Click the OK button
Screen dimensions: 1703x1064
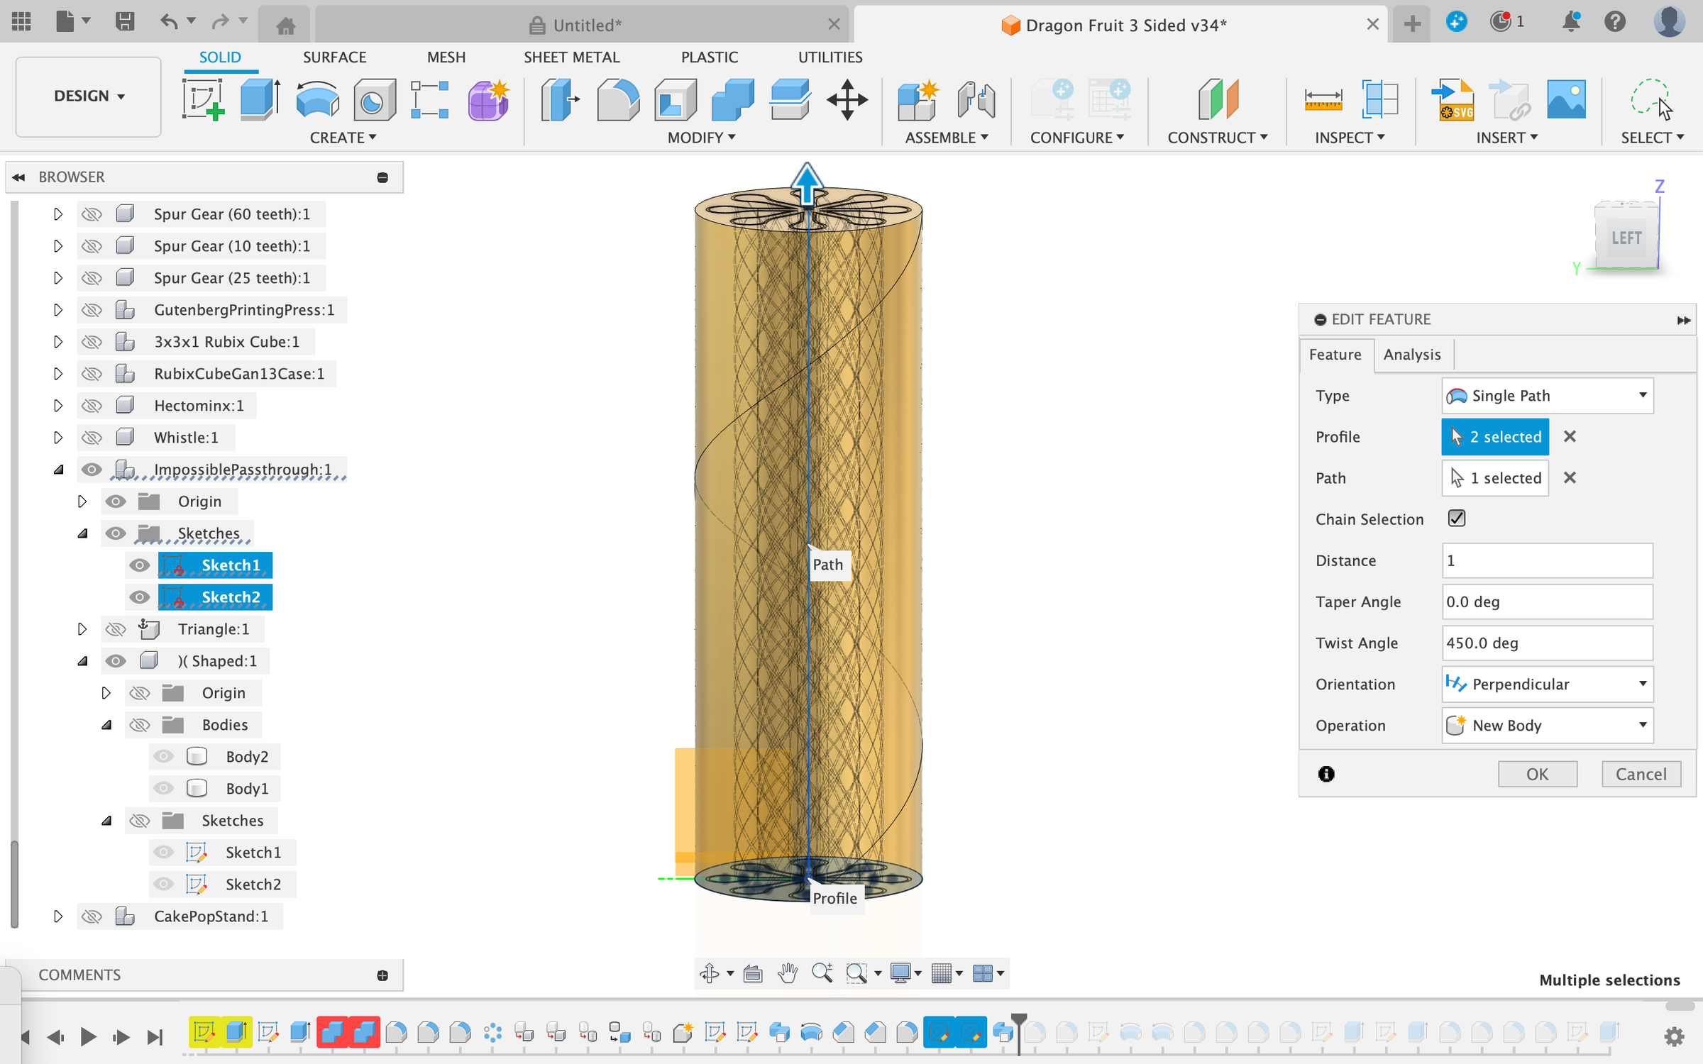[1537, 774]
